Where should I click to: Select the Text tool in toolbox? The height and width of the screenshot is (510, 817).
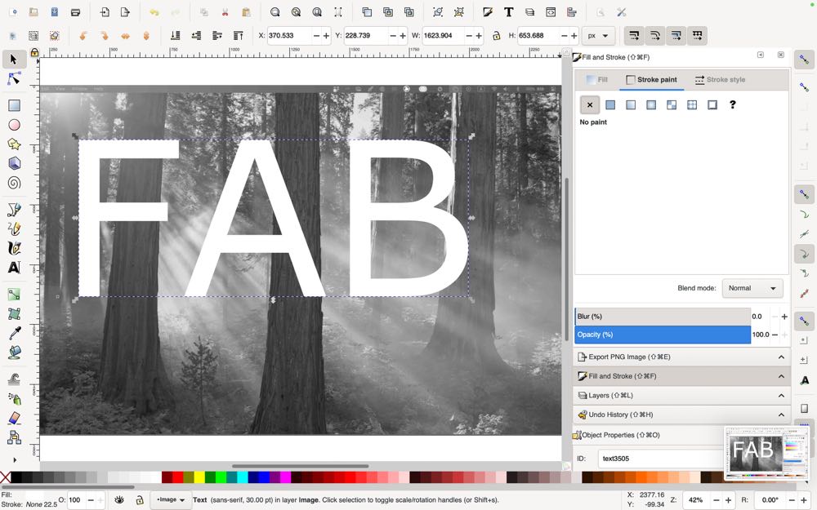(14, 268)
